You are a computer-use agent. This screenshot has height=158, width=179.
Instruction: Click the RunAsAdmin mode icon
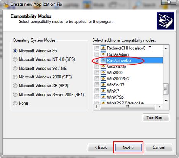coord(103,54)
